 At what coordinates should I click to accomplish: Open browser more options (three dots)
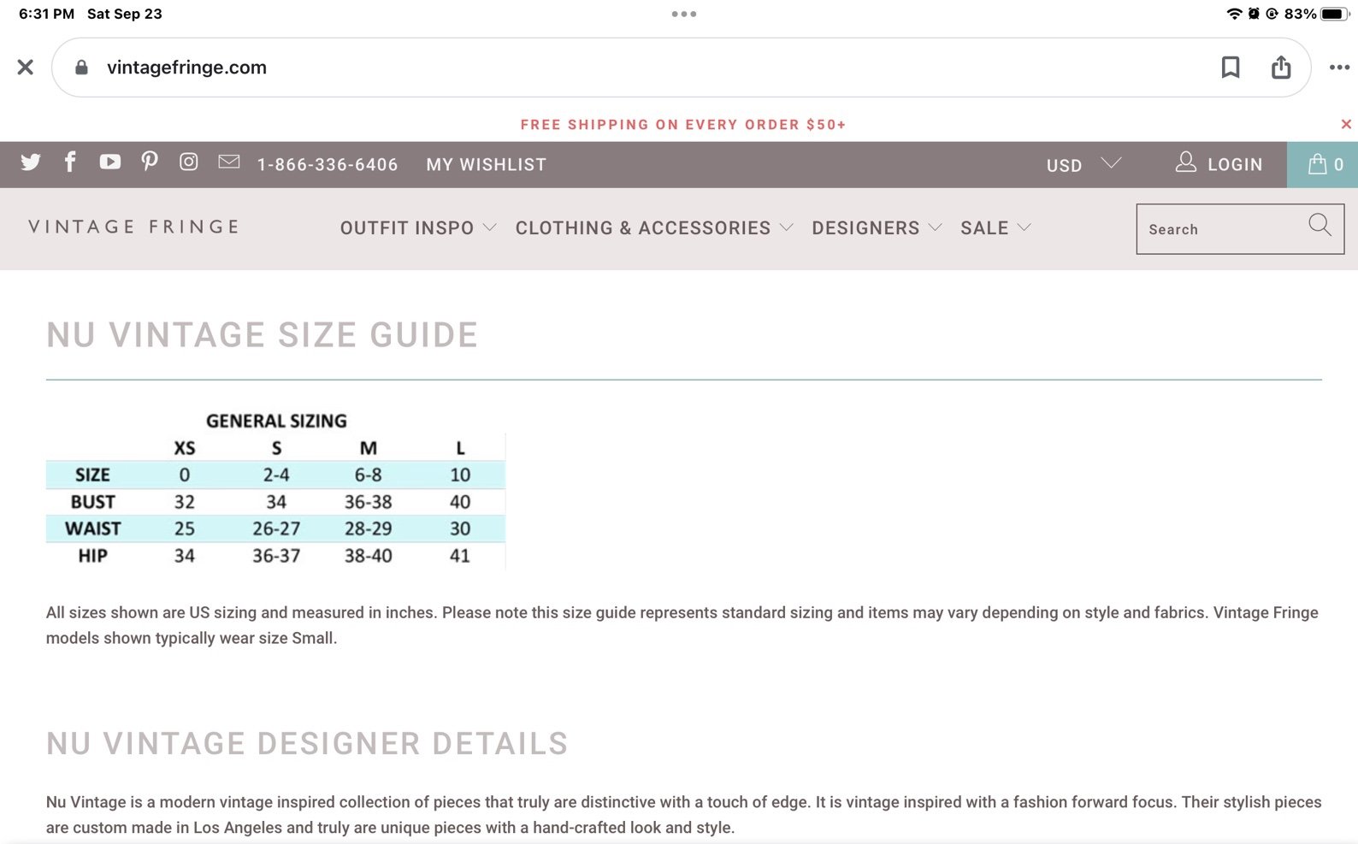(x=1339, y=67)
